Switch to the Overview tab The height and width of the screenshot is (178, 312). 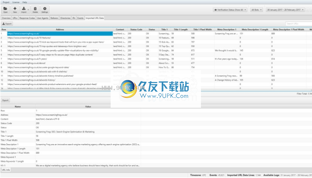coord(6,18)
